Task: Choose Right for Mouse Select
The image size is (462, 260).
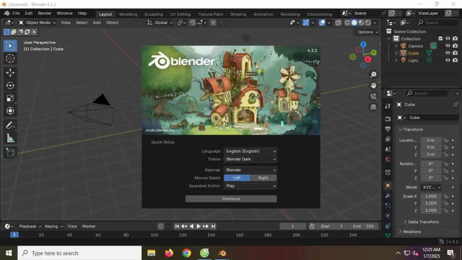Action: tap(263, 178)
